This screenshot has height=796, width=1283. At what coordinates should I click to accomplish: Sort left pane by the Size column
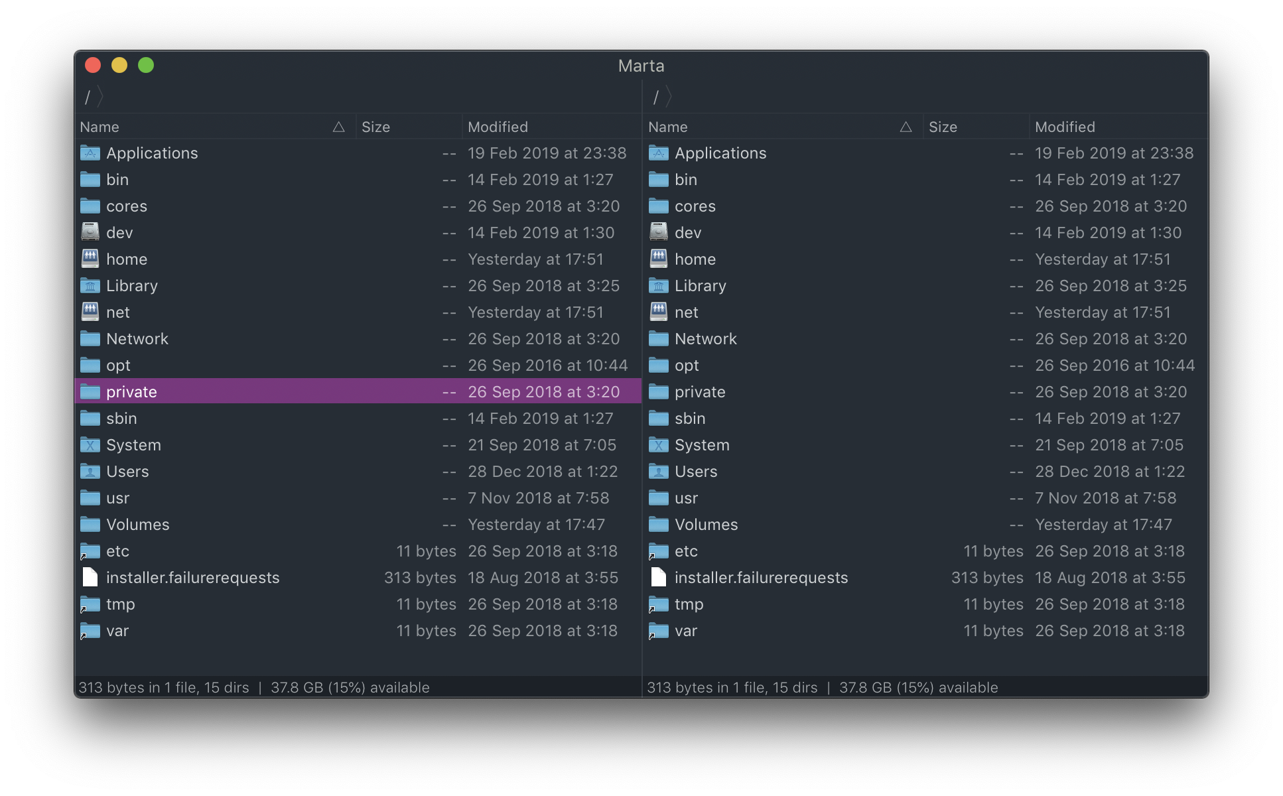(375, 127)
